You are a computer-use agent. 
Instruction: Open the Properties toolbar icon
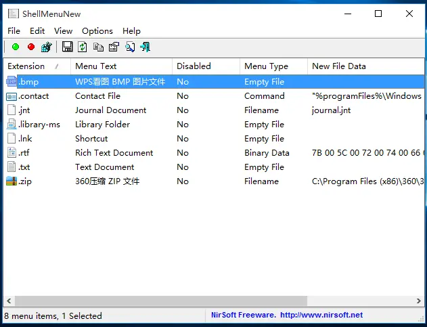(114, 47)
